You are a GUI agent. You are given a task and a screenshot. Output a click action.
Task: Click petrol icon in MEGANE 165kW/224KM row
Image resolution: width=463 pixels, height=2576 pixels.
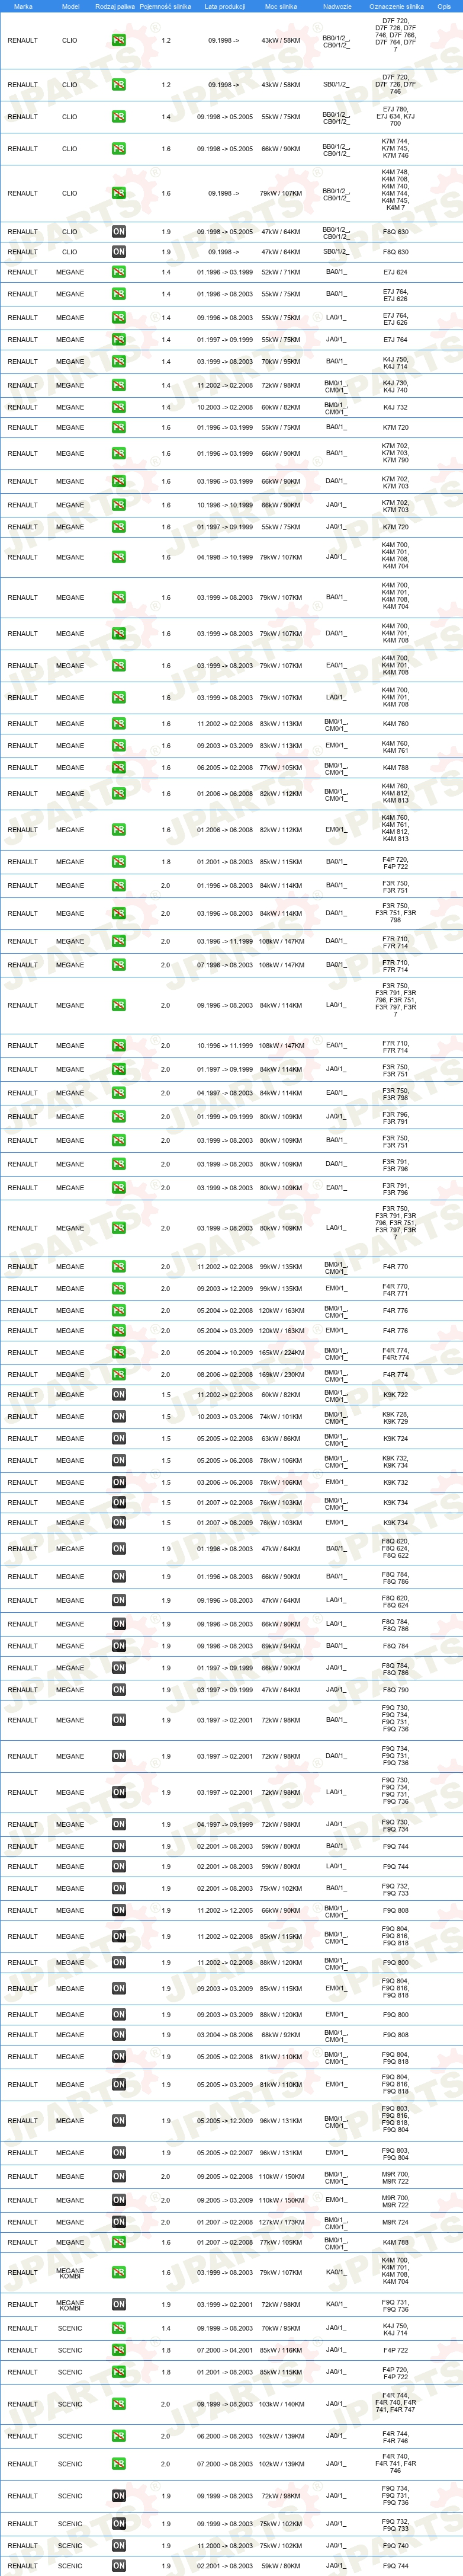[119, 1353]
